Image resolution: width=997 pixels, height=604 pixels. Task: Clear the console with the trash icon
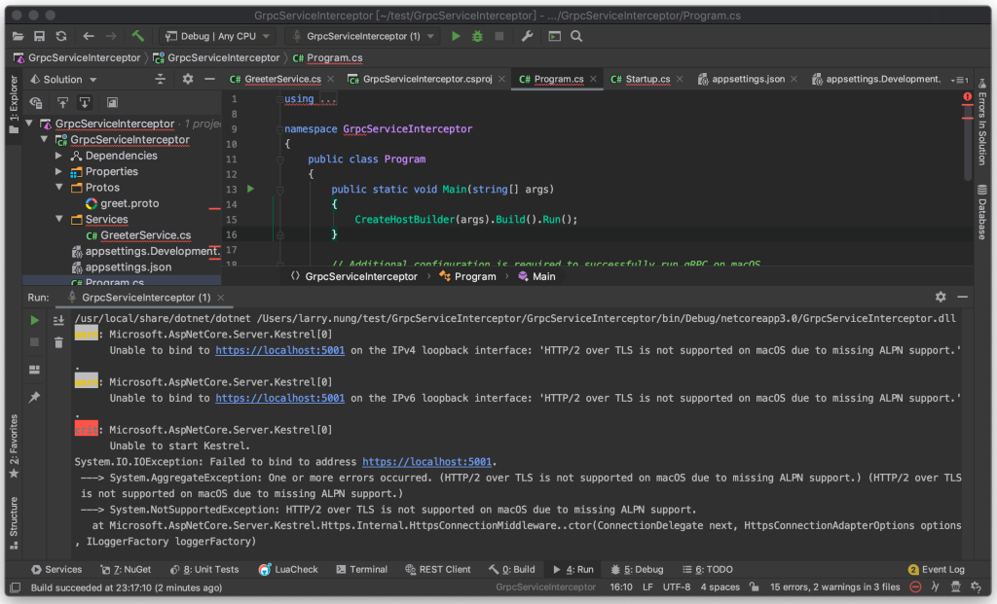58,343
